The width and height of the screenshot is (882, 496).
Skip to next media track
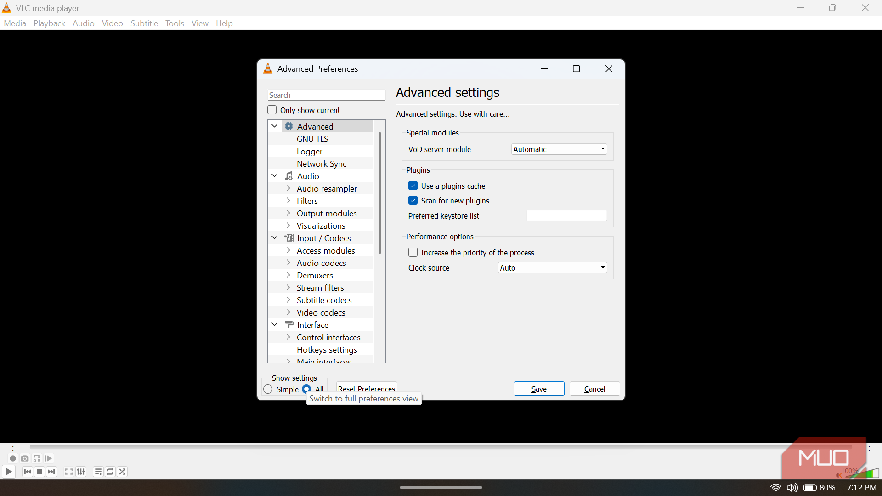point(51,472)
